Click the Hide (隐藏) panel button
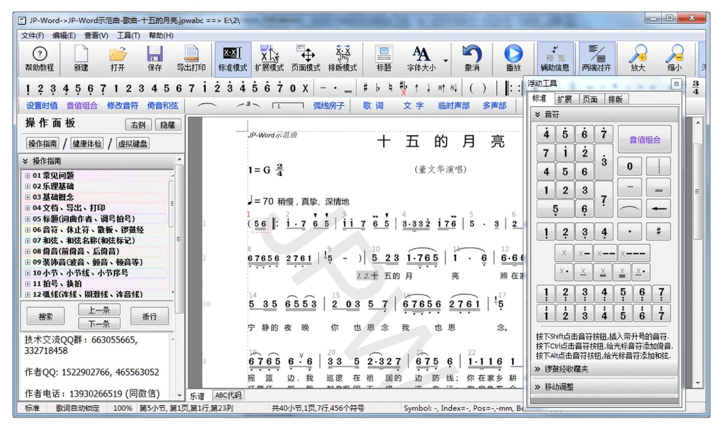 [167, 125]
